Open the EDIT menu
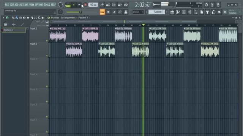Viewport: 243px width, 136px height. click(x=12, y=5)
